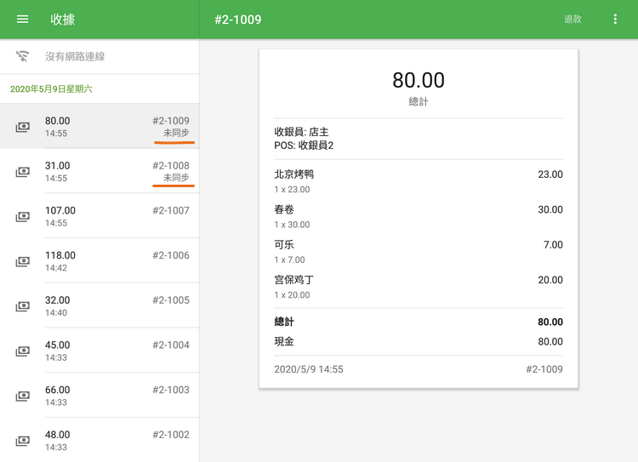Click cash icon of receipt #2-1006
638x462 pixels.
click(23, 261)
